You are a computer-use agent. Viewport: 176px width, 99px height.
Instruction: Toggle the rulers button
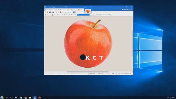tap(76, 12)
